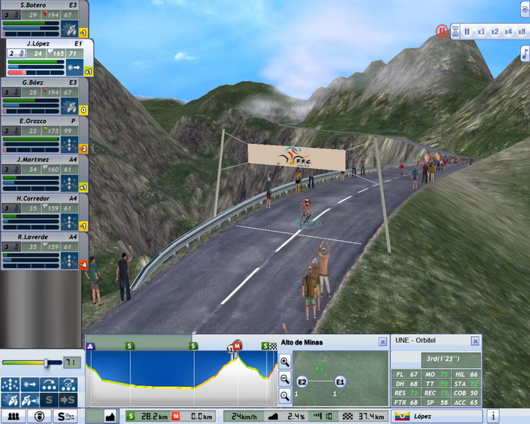
Task: Zoom in on the gap map
Action: pos(285,363)
